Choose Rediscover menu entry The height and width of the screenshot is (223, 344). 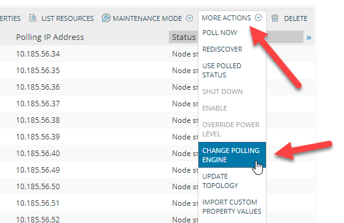pyautogui.click(x=222, y=49)
